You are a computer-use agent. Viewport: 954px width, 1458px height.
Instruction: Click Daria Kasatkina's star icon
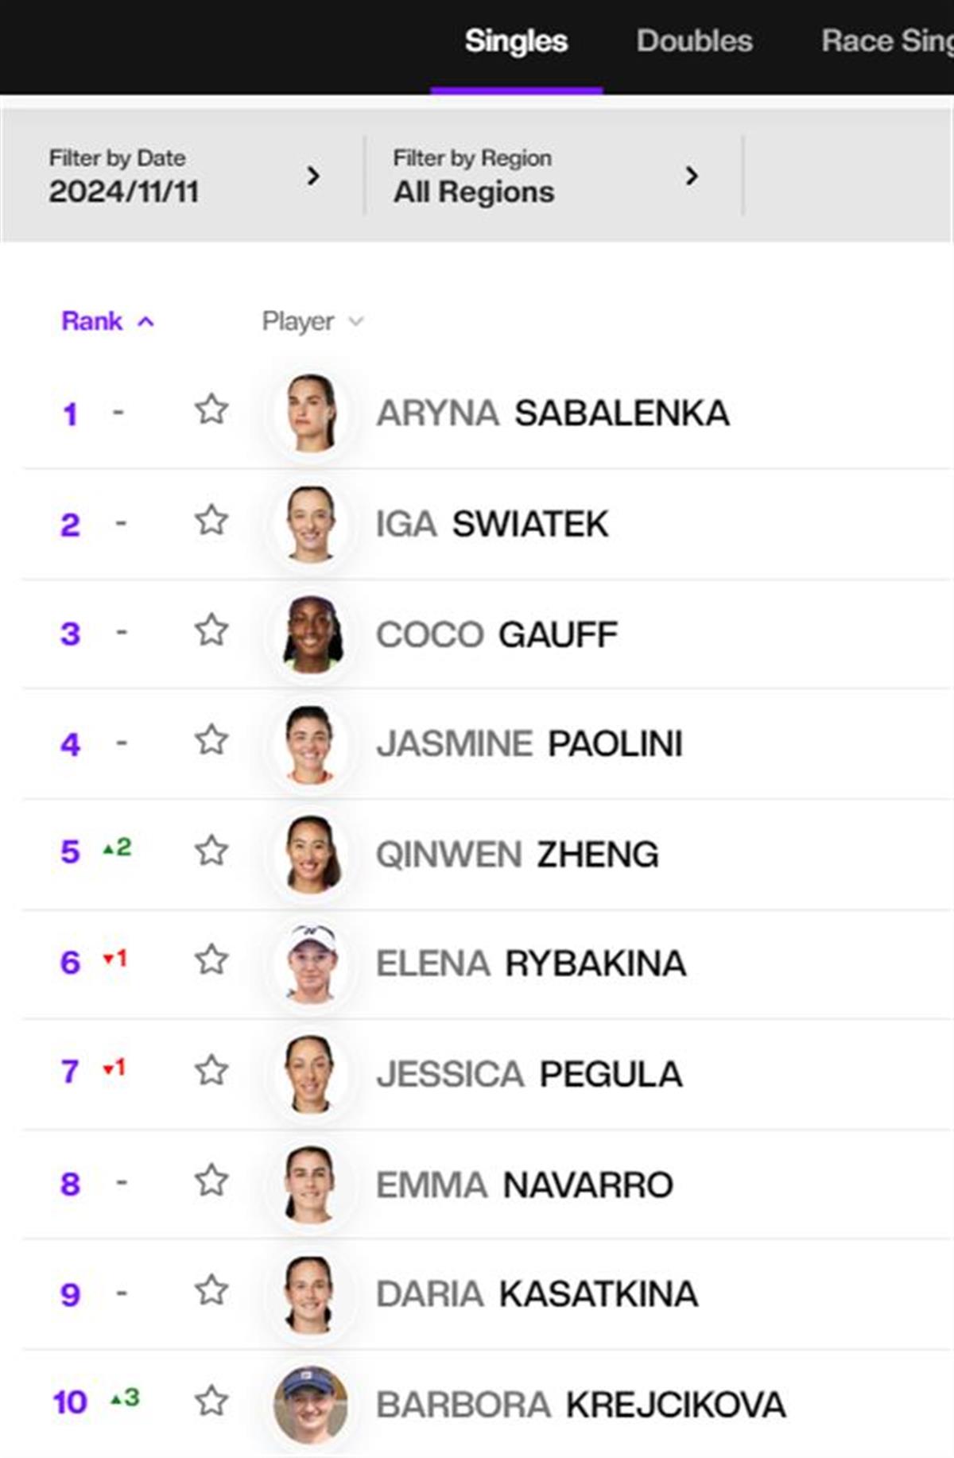pos(211,1291)
